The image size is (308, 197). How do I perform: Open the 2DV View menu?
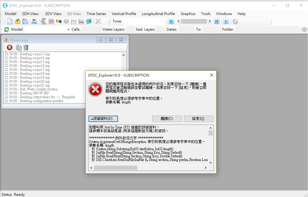[x=53, y=14]
